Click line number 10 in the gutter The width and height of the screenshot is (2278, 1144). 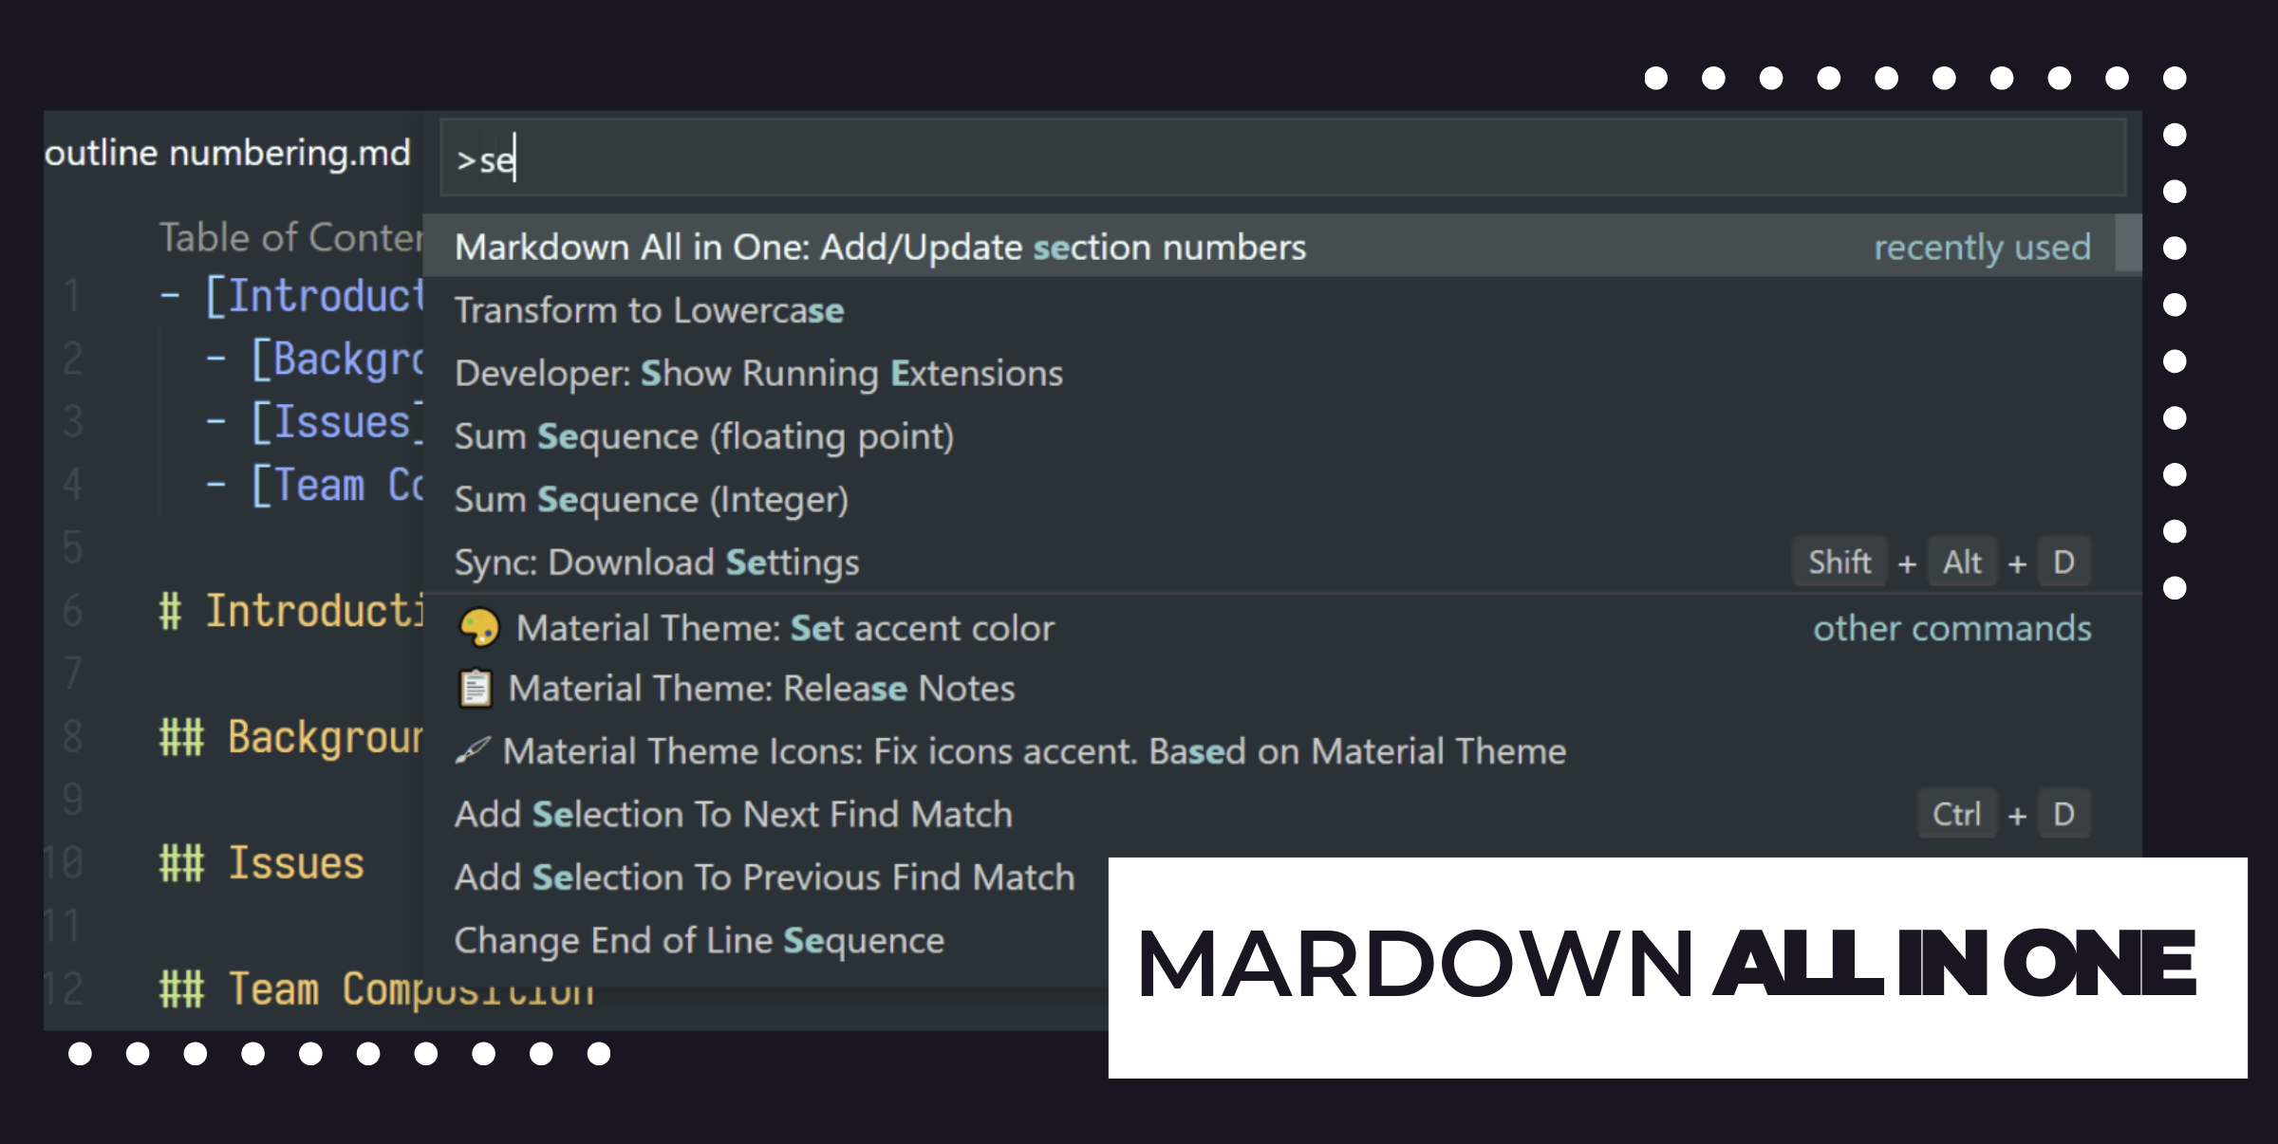pos(64,863)
